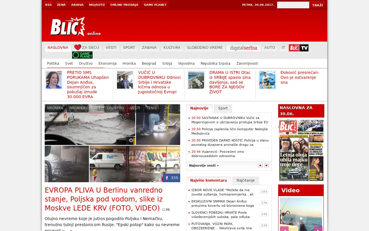Viewport: 369px width, 231px height.
Task: Open the Vučić u Dubrovniku article thumbnail
Action: (125, 80)
